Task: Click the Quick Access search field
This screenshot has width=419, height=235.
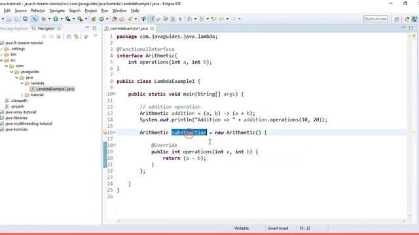Action: (x=375, y=19)
